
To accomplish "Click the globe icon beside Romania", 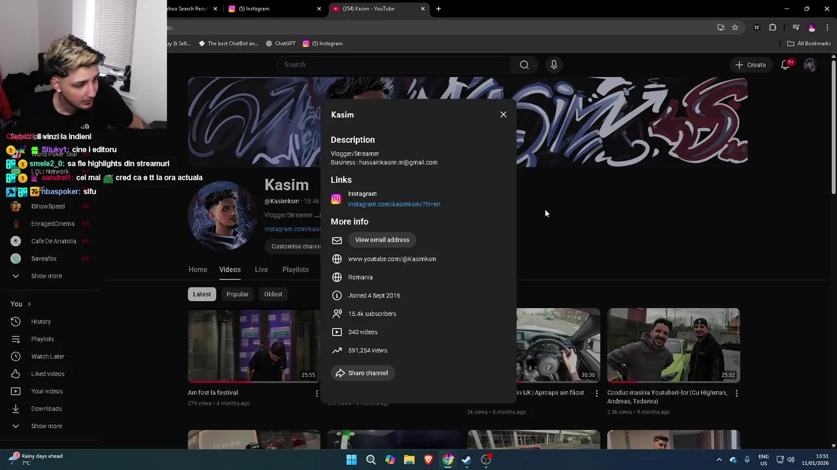I will tap(337, 277).
